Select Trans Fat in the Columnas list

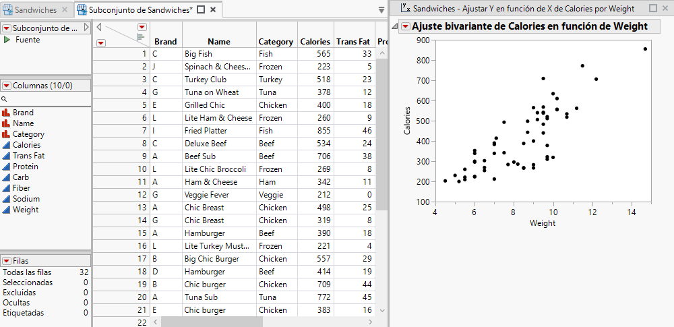[x=28, y=155]
